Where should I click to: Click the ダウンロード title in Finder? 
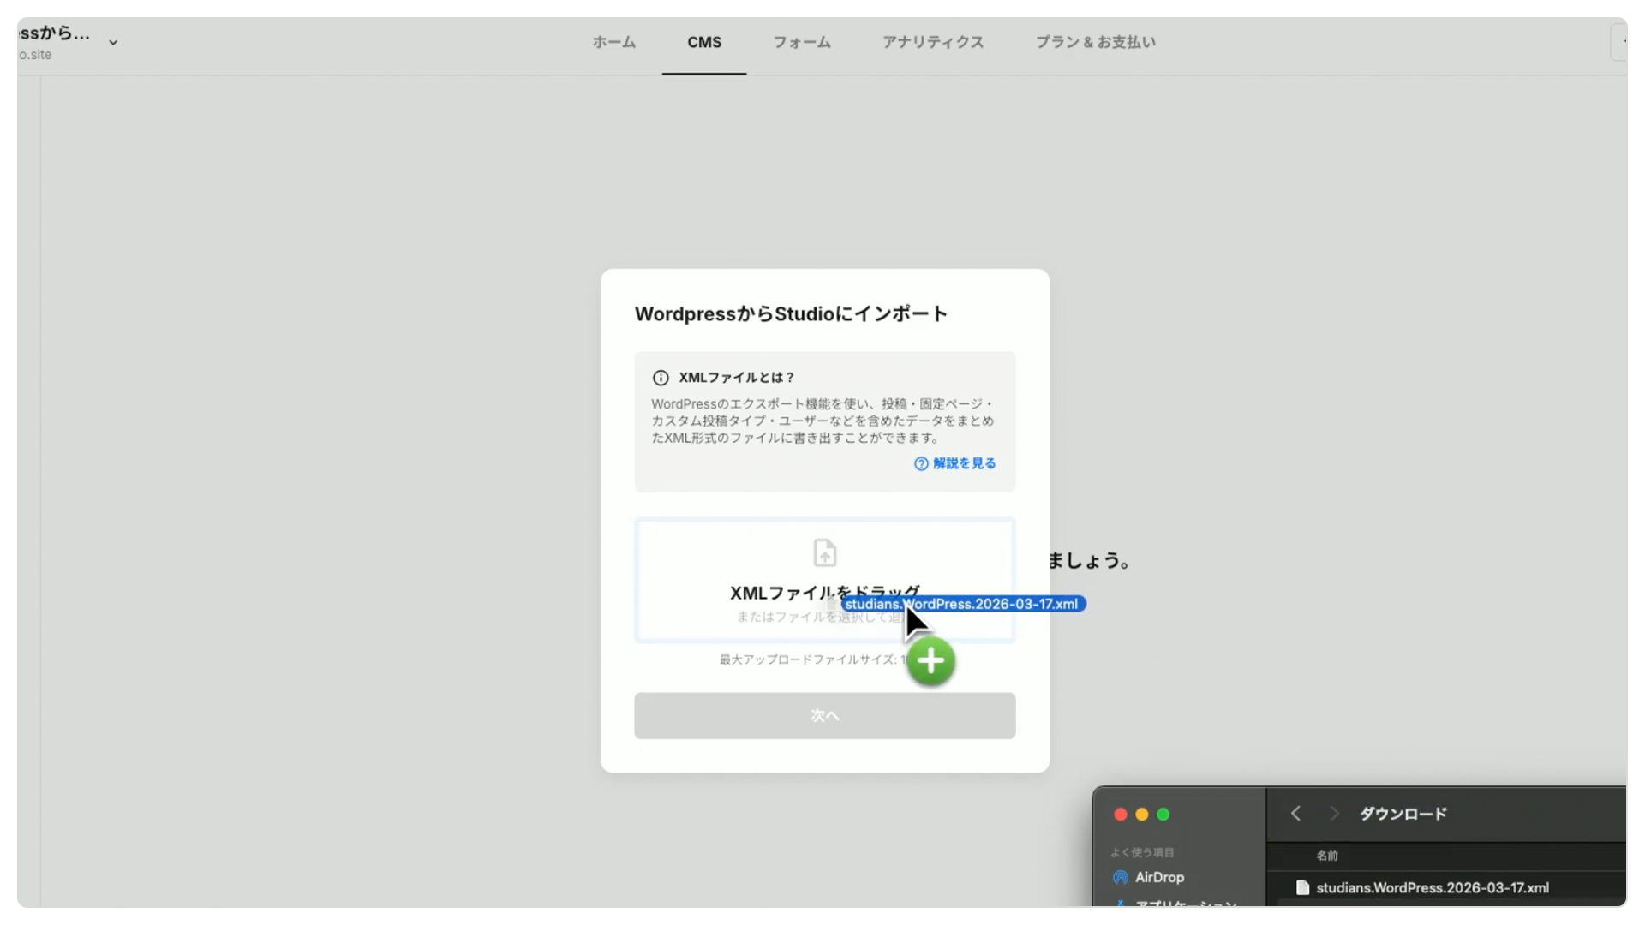pyautogui.click(x=1403, y=814)
